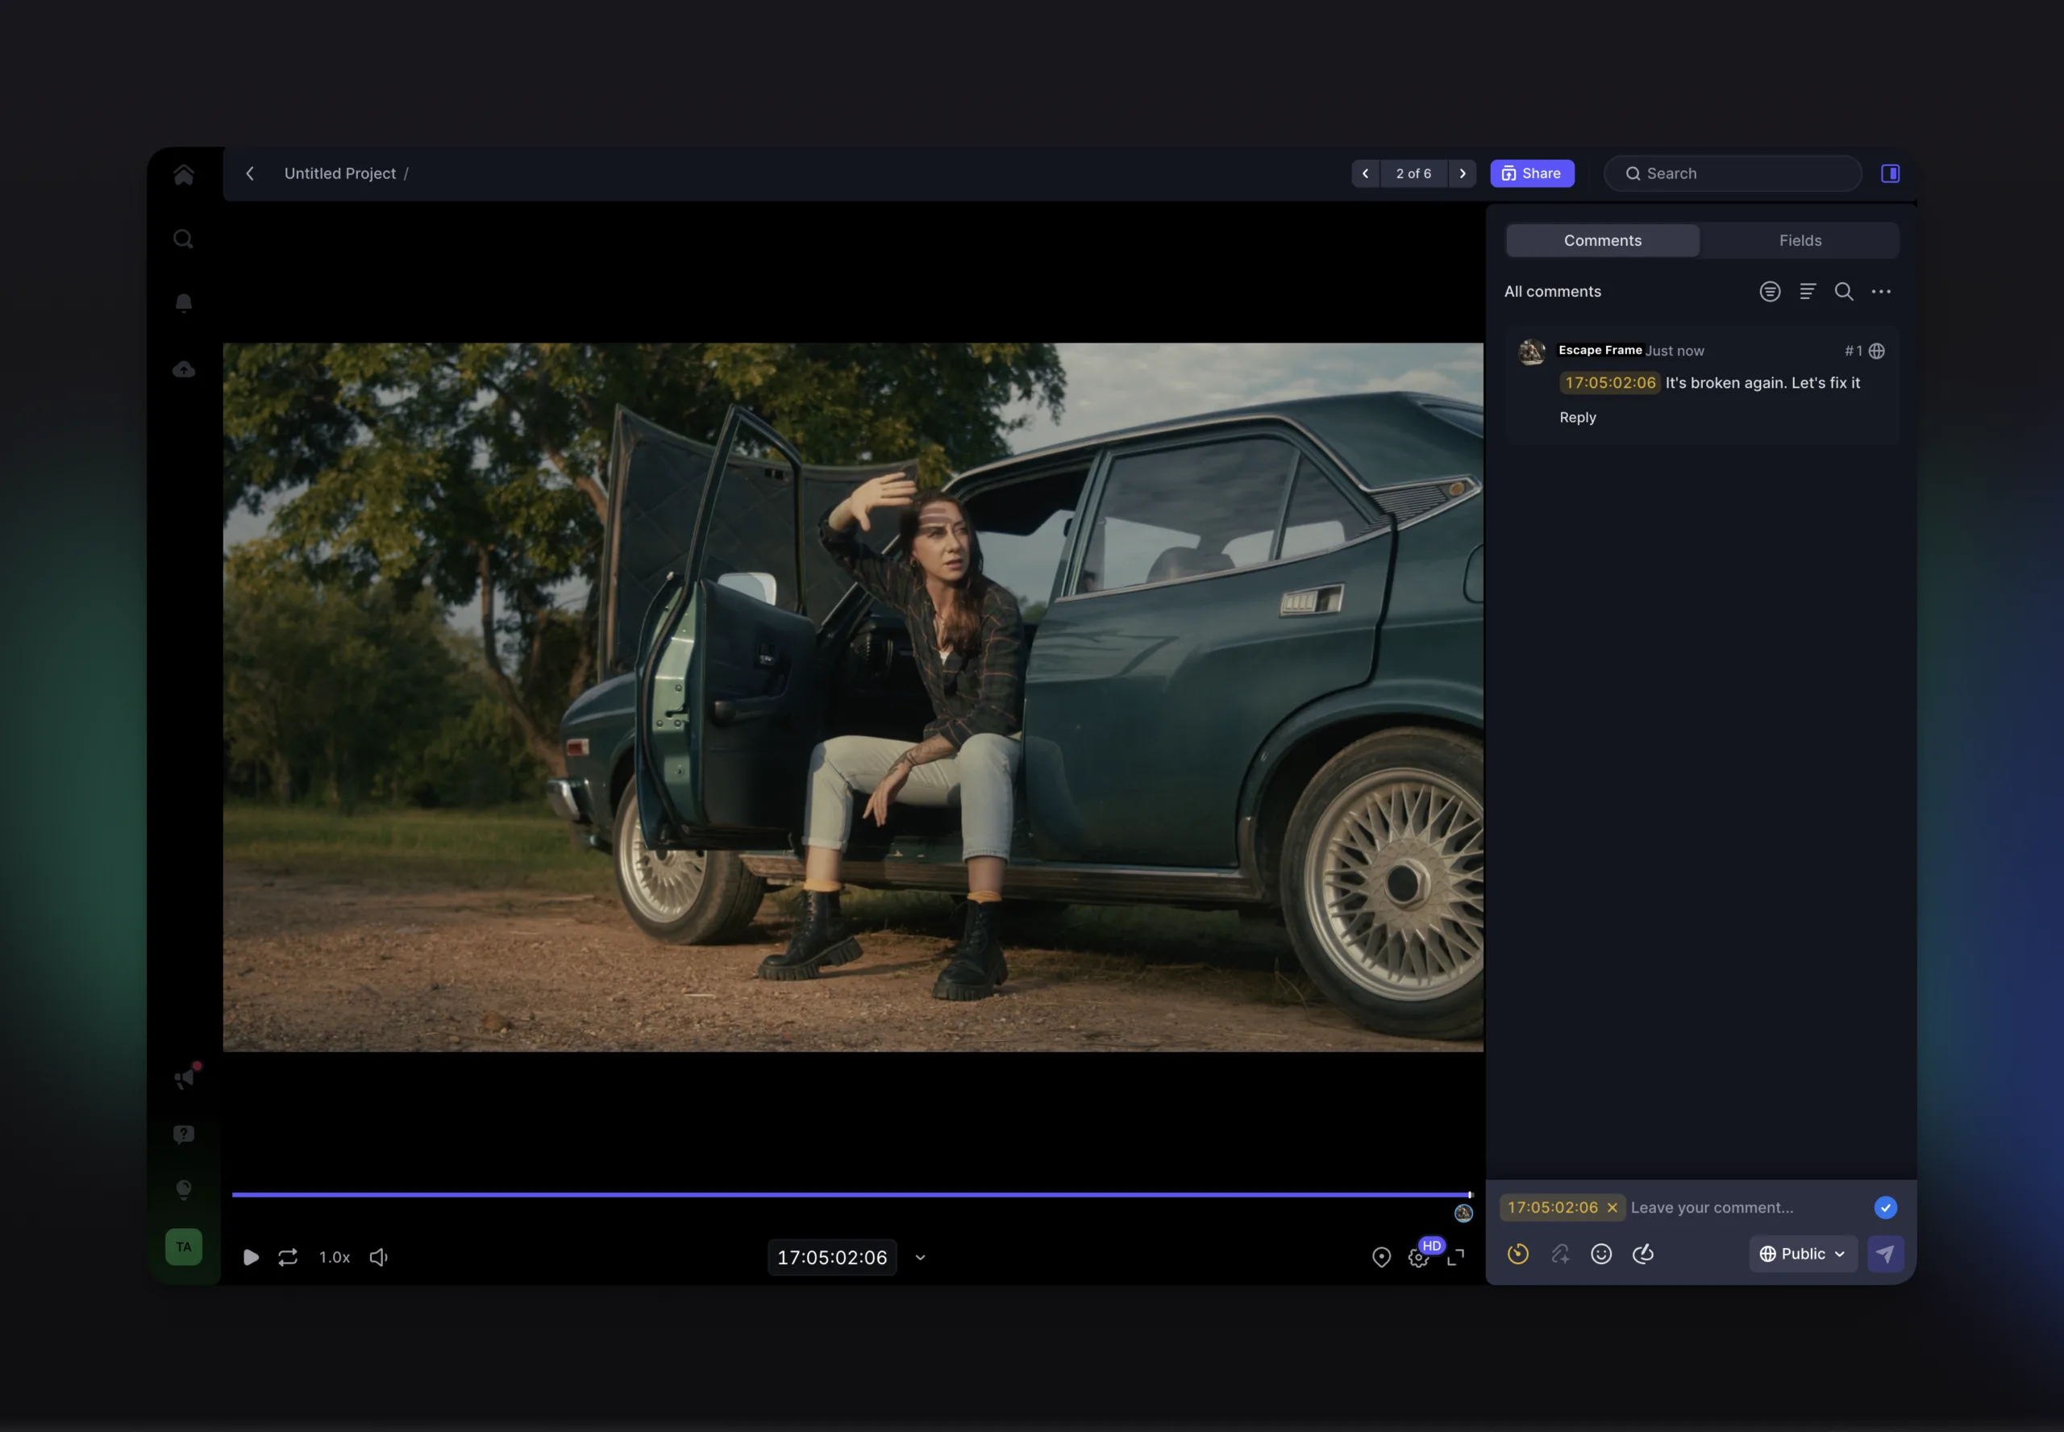Select the attachment icon in the comment bar

click(1559, 1254)
